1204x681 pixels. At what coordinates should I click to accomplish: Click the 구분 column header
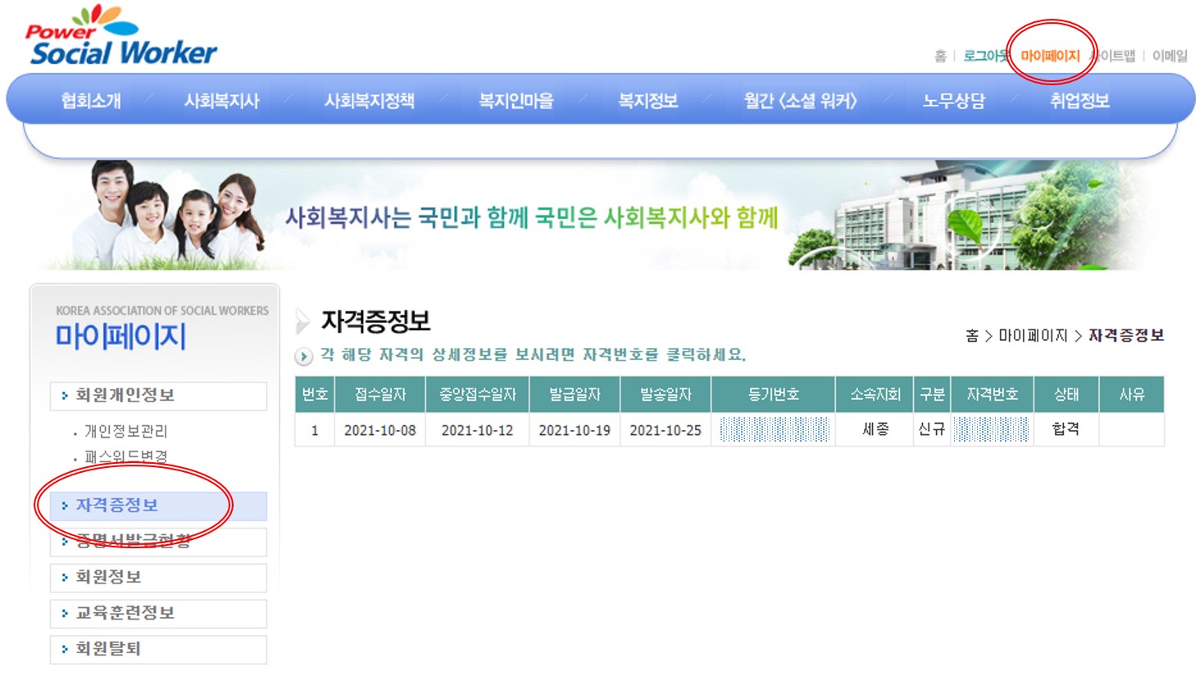(x=932, y=394)
